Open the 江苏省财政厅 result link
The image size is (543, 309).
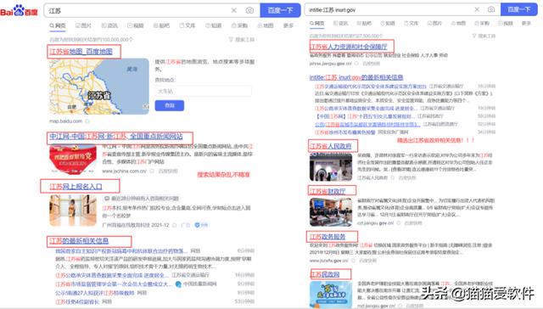click(x=327, y=191)
